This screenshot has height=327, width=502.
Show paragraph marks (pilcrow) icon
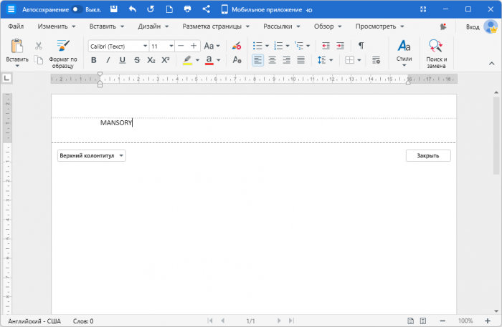point(361,45)
